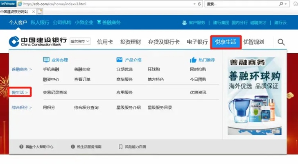Open the address bar dropdown arrow

pyautogui.click(x=194, y=4)
